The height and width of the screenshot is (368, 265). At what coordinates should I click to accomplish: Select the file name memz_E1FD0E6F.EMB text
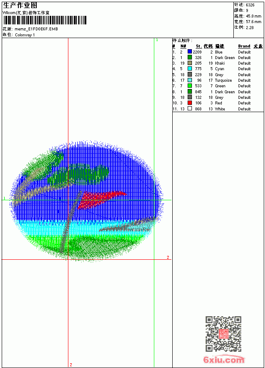point(36,29)
